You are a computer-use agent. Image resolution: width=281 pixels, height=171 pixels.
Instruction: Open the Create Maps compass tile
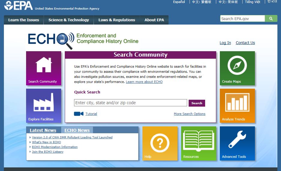point(237,68)
